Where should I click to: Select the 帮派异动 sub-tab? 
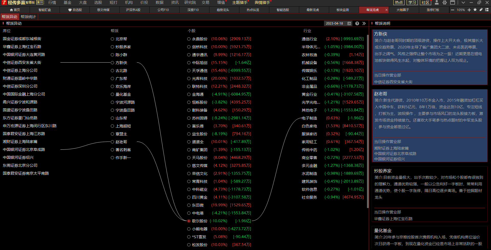(x=9, y=17)
